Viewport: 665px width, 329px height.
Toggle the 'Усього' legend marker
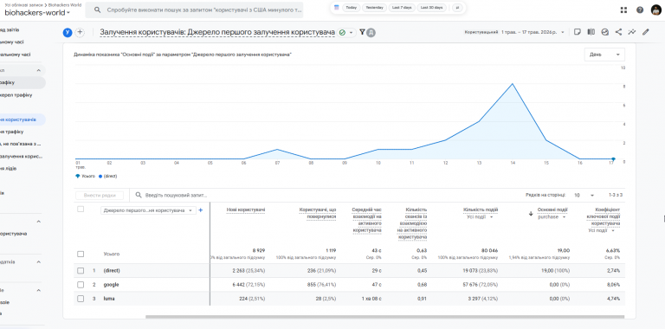pyautogui.click(x=78, y=176)
